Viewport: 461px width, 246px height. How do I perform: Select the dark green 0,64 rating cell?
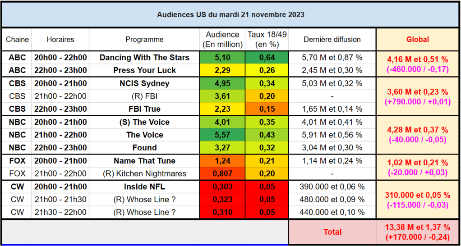click(267, 58)
